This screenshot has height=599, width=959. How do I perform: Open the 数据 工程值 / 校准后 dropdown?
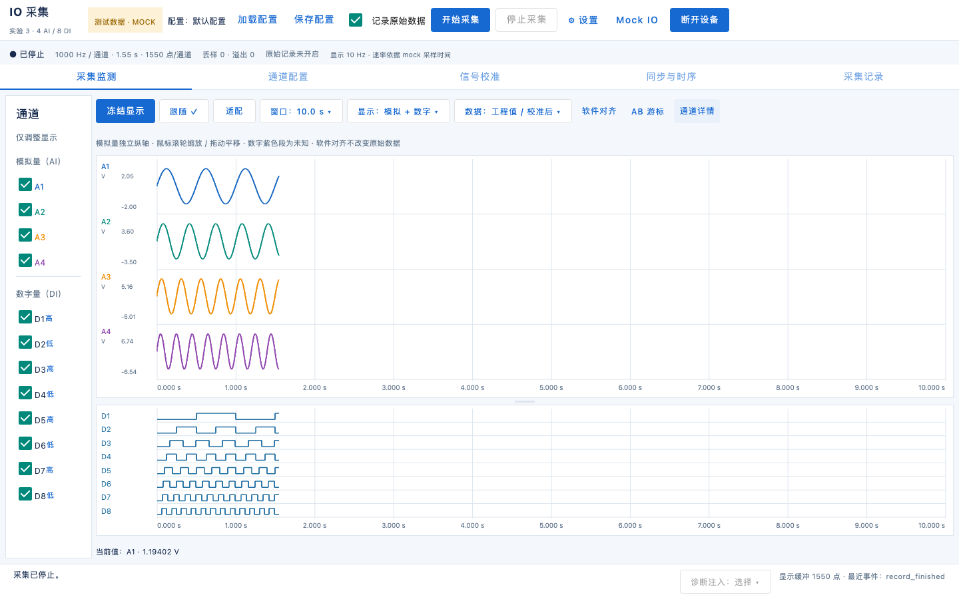[513, 111]
